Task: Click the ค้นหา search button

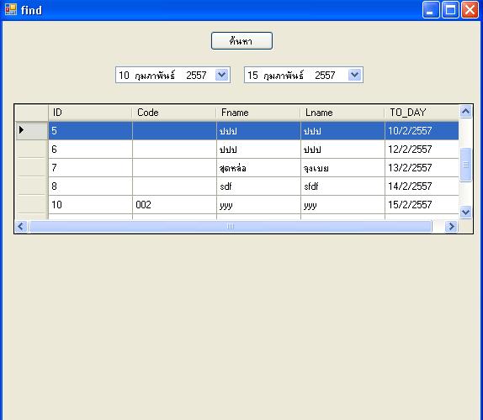Action: 241,40
